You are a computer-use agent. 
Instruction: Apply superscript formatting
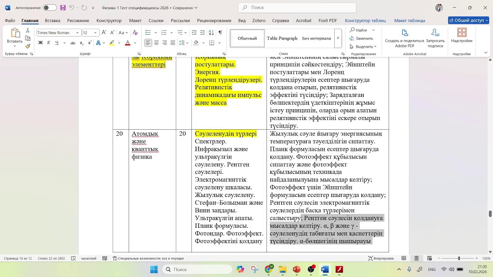(90, 43)
